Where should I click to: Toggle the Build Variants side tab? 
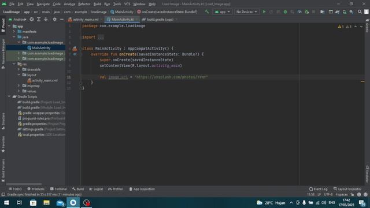point(3,170)
